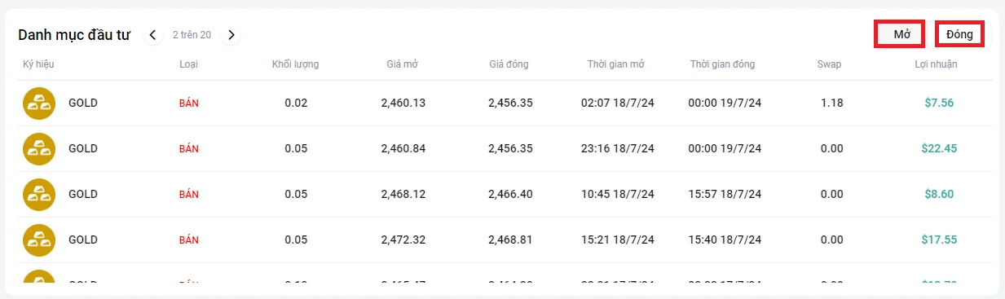Viewport: 1005px width, 299px height.
Task: Sort by Swap column header
Action: point(830,64)
